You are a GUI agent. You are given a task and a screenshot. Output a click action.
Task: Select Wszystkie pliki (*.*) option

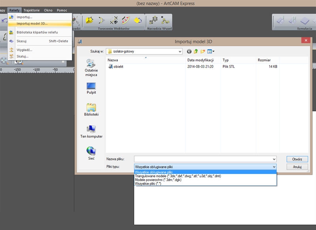[205, 184]
